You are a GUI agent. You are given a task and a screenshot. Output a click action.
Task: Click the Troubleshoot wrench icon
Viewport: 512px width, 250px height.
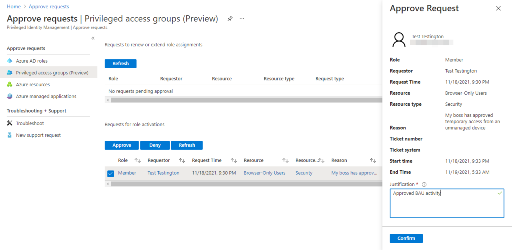(10, 123)
